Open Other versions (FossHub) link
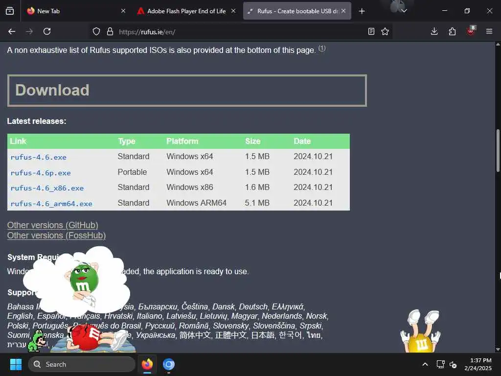The height and width of the screenshot is (376, 501). pyautogui.click(x=57, y=235)
